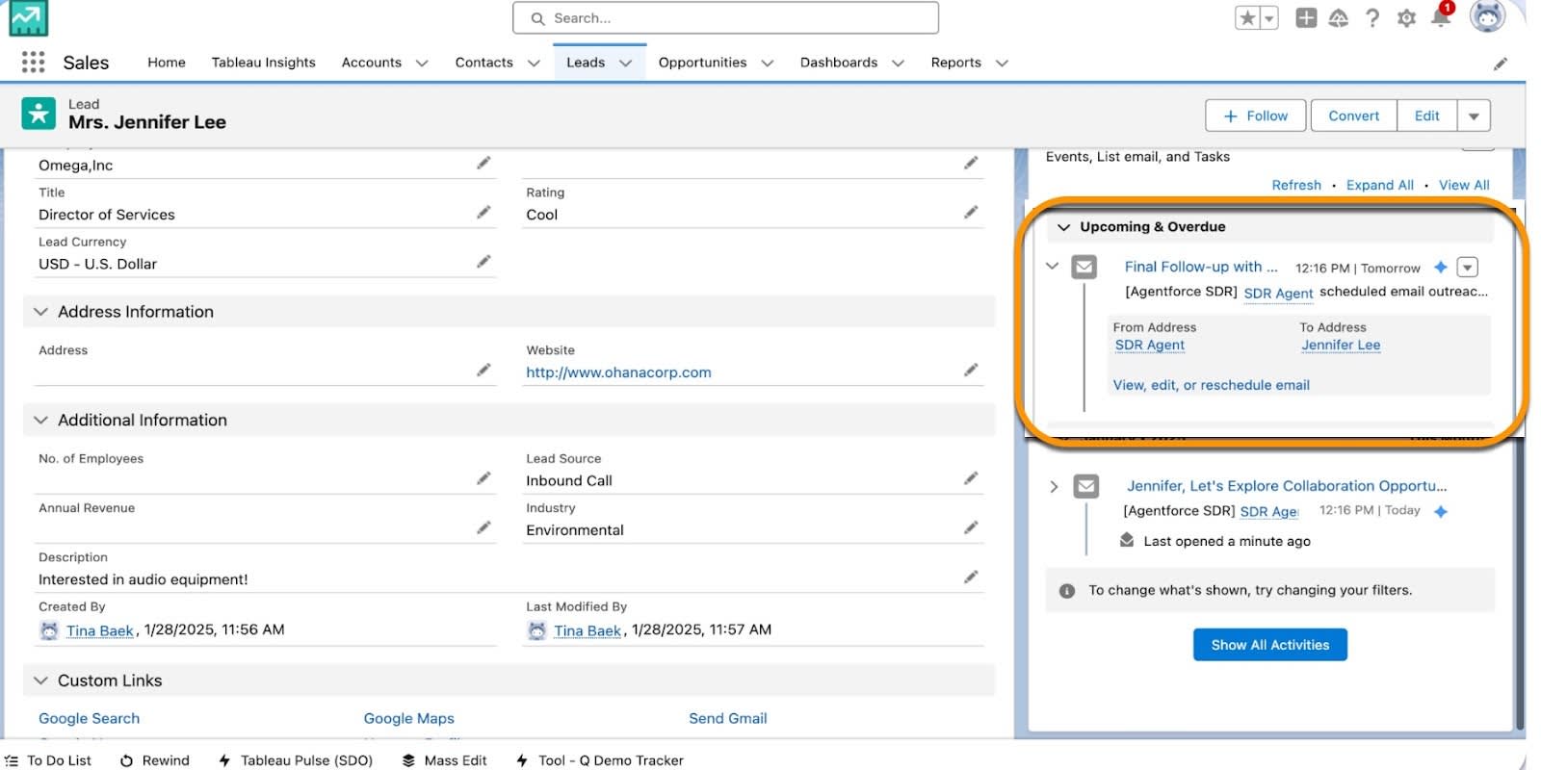Switch to the Contacts tab

coord(483,63)
